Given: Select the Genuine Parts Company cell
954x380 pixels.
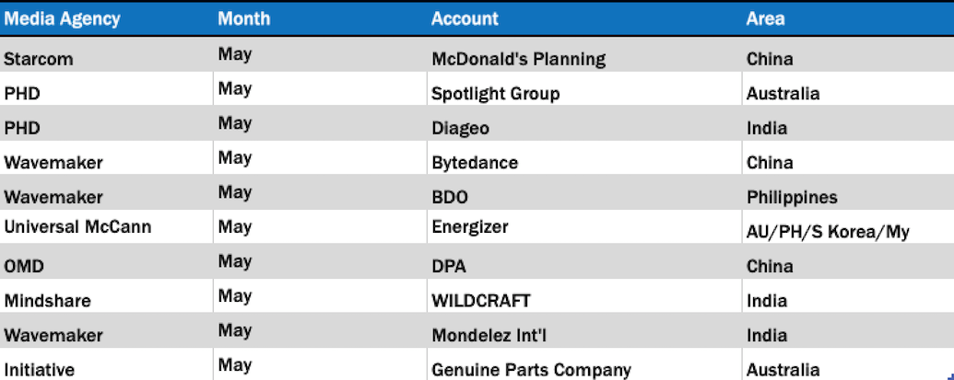Looking at the screenshot, I should 531,370.
